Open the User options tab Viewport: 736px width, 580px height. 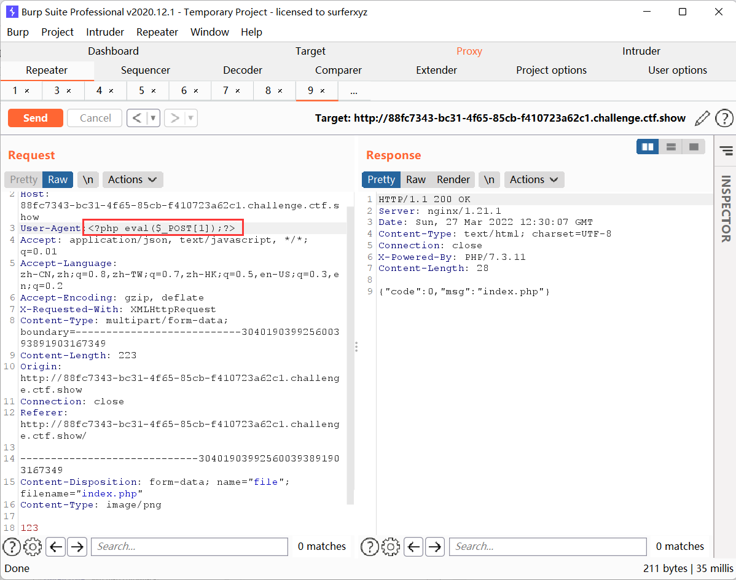678,71
